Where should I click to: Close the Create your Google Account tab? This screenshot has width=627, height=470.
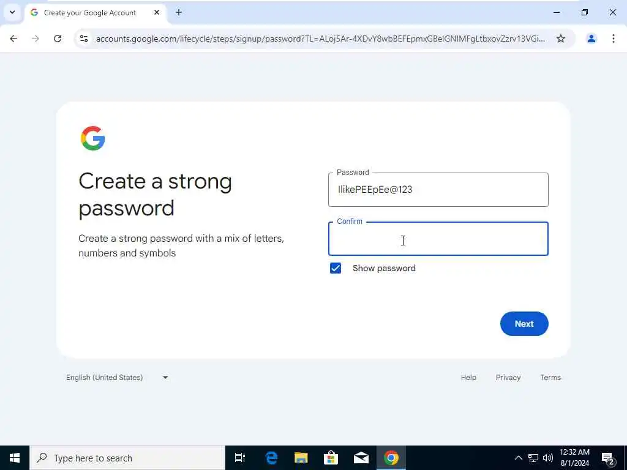coord(157,12)
